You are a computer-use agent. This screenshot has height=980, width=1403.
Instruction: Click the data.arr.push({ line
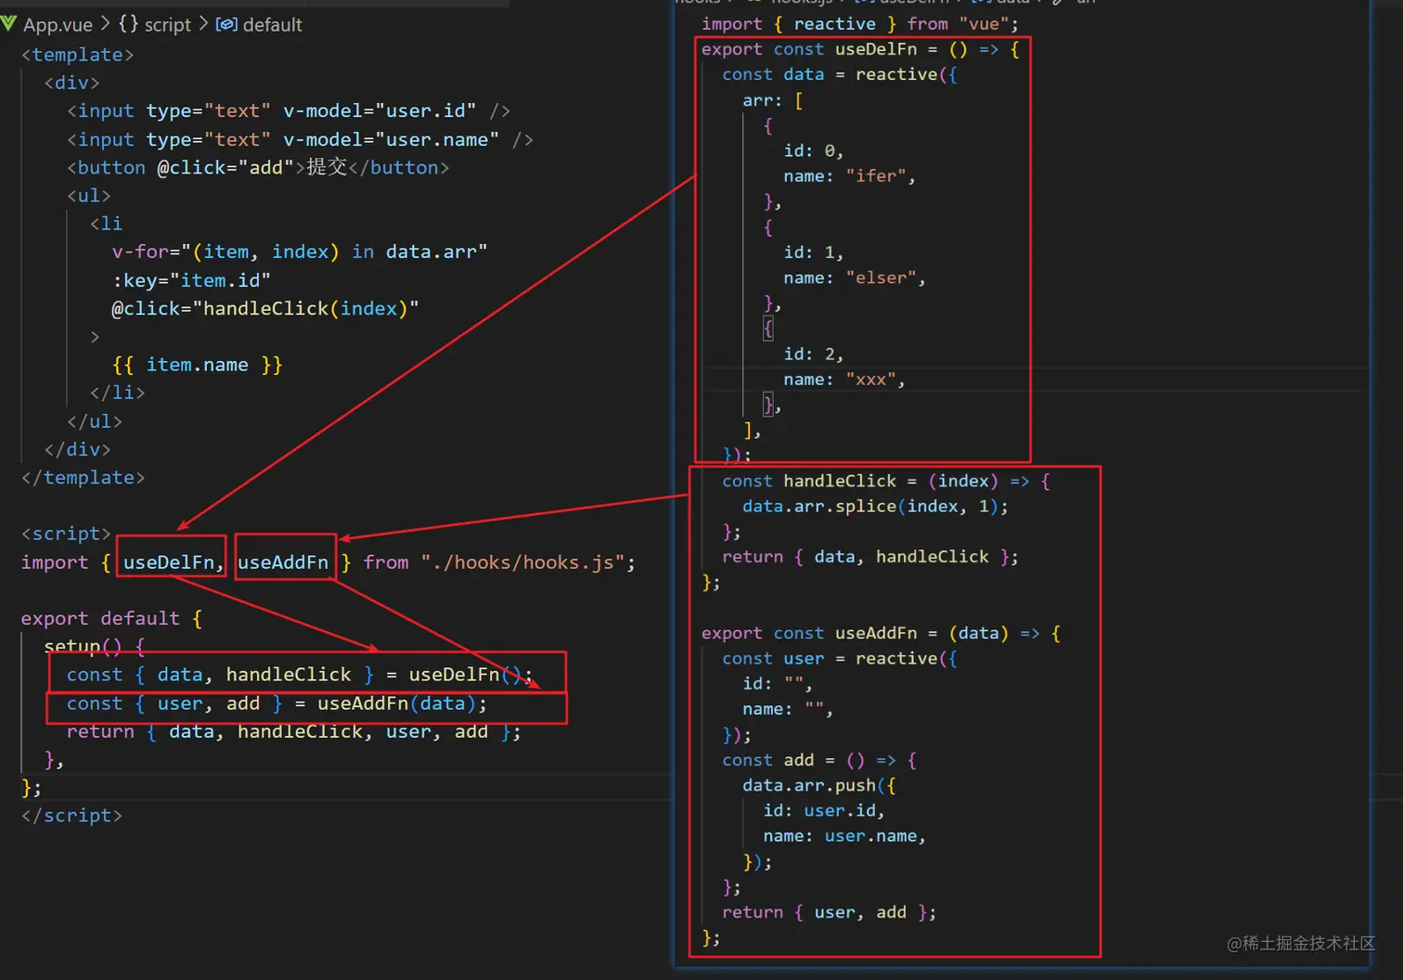(x=819, y=785)
